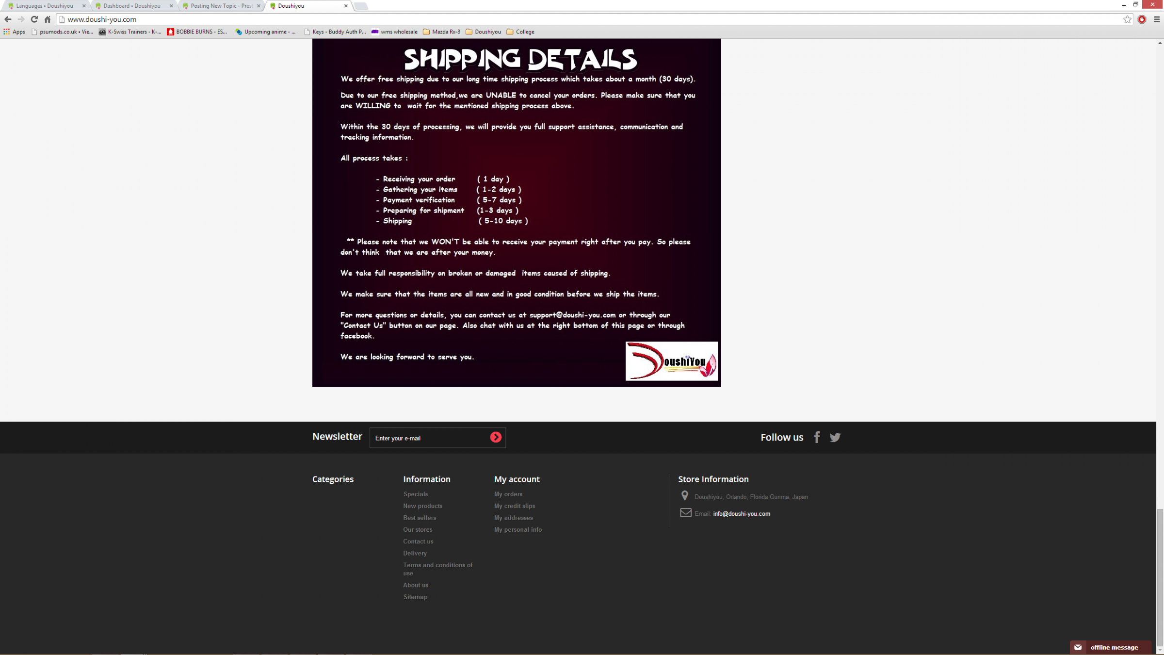
Task: Open Chrome hamburger menu
Action: (1157, 19)
